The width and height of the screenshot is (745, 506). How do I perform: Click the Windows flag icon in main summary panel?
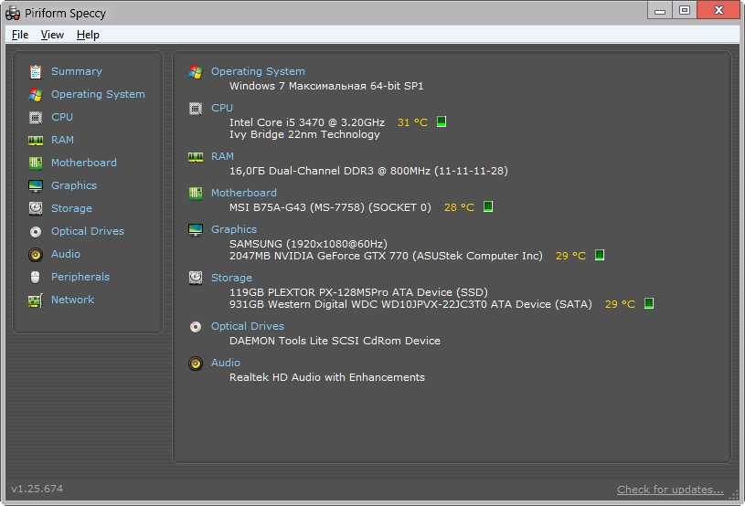point(196,71)
